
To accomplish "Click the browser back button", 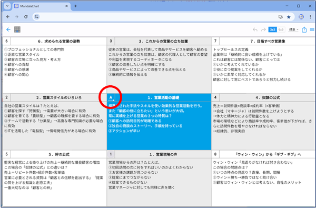I will (x=8, y=17).
